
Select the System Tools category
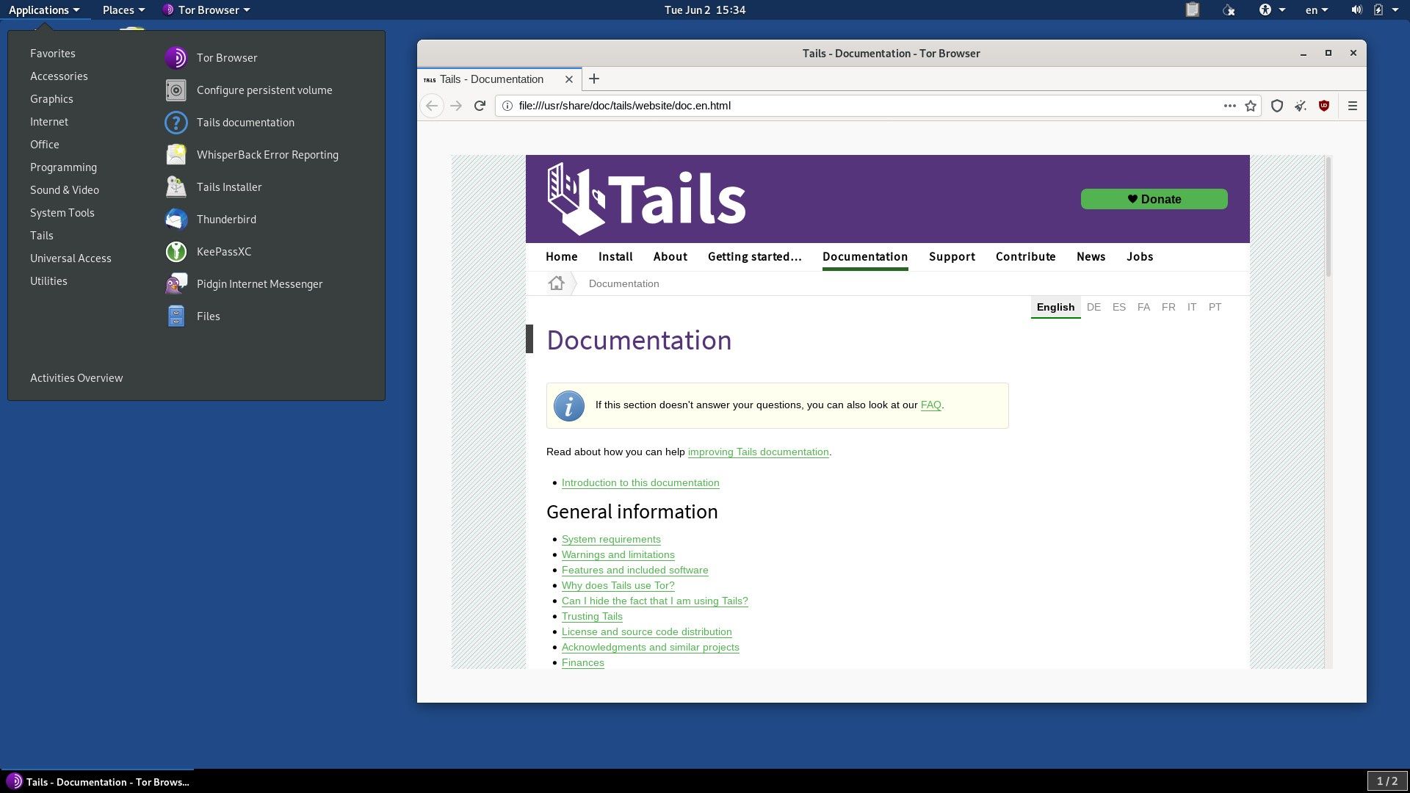(x=62, y=213)
